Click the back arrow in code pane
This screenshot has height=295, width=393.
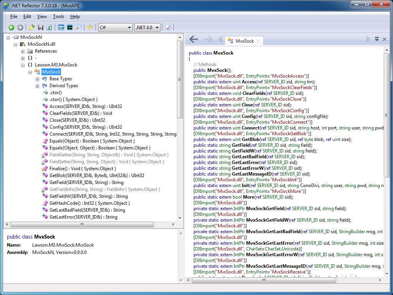pos(194,39)
